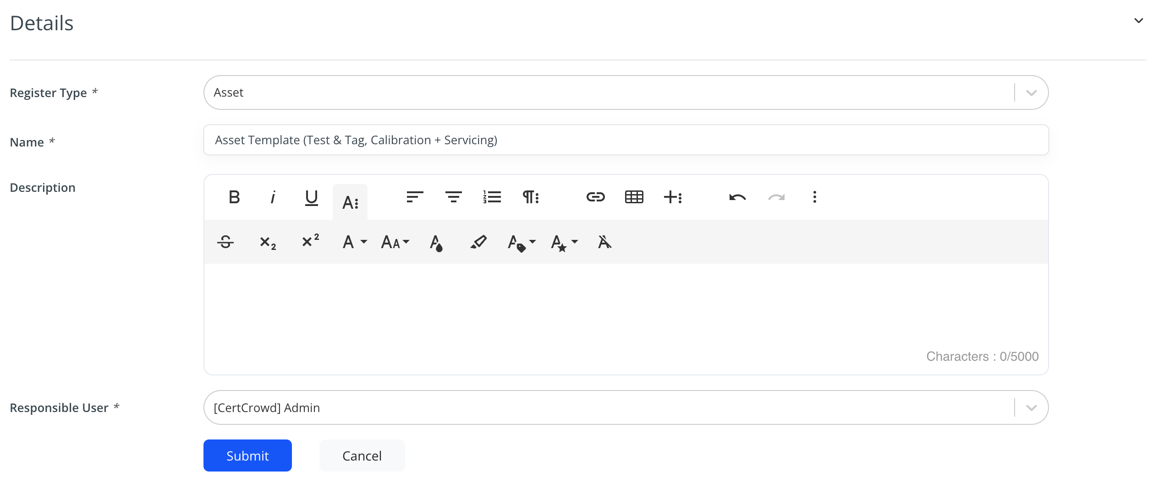Screen dimensions: 1164x488
Task: Cancel the register form
Action: pyautogui.click(x=362, y=455)
